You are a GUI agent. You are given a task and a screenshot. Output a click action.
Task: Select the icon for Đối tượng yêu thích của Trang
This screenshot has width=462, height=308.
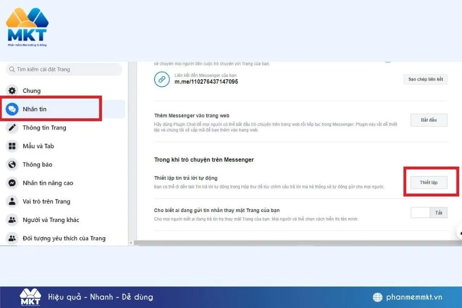(12, 238)
